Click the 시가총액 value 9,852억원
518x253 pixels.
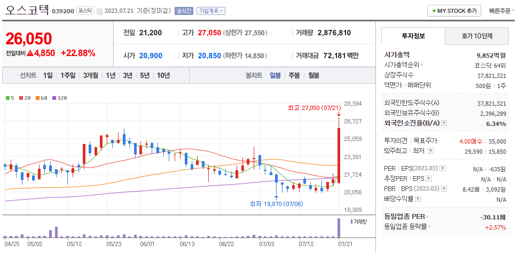pyautogui.click(x=490, y=55)
